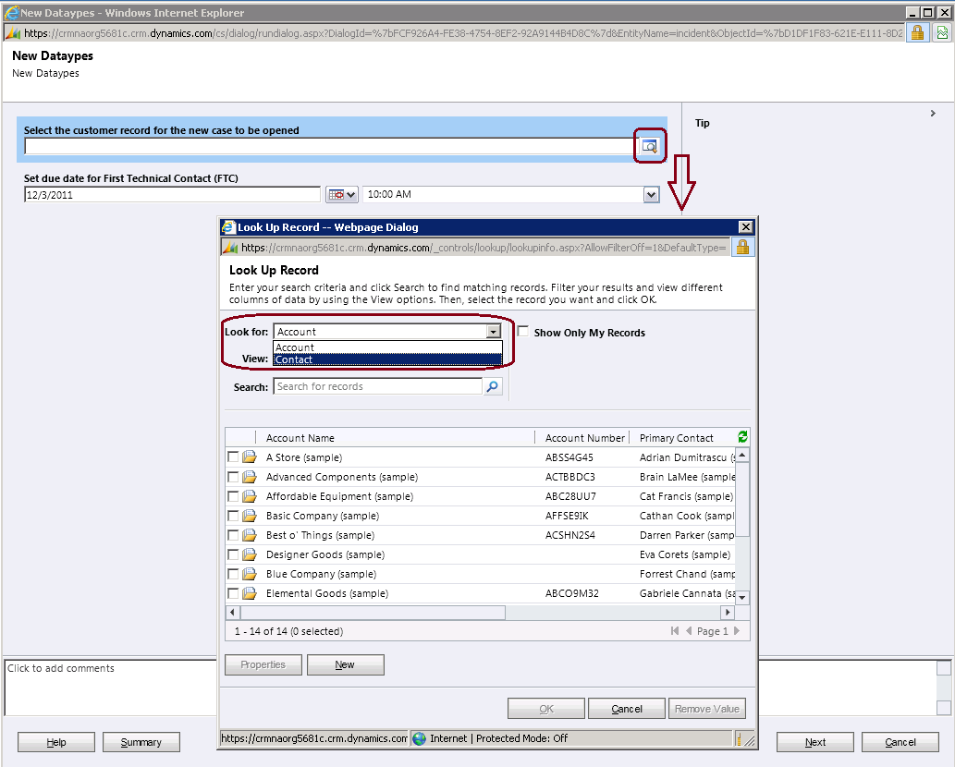Go to next page of records
The image size is (955, 767).
[736, 631]
